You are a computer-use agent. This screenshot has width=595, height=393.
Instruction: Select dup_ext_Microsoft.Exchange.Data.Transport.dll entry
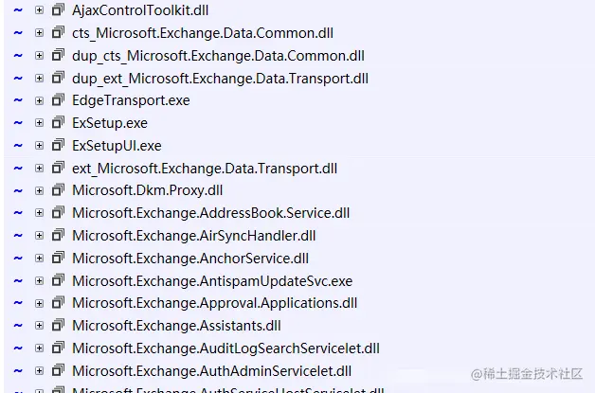220,78
